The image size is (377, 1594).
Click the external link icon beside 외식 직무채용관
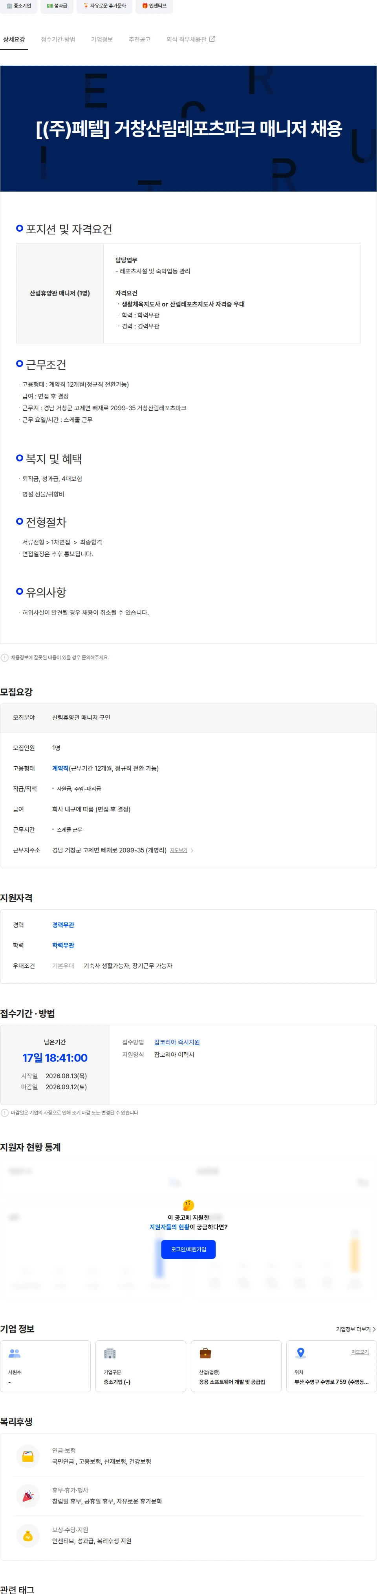coord(212,39)
